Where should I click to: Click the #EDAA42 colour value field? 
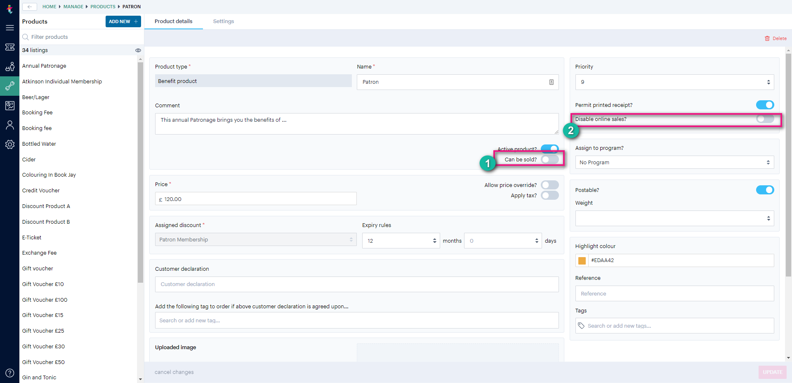[681, 260]
